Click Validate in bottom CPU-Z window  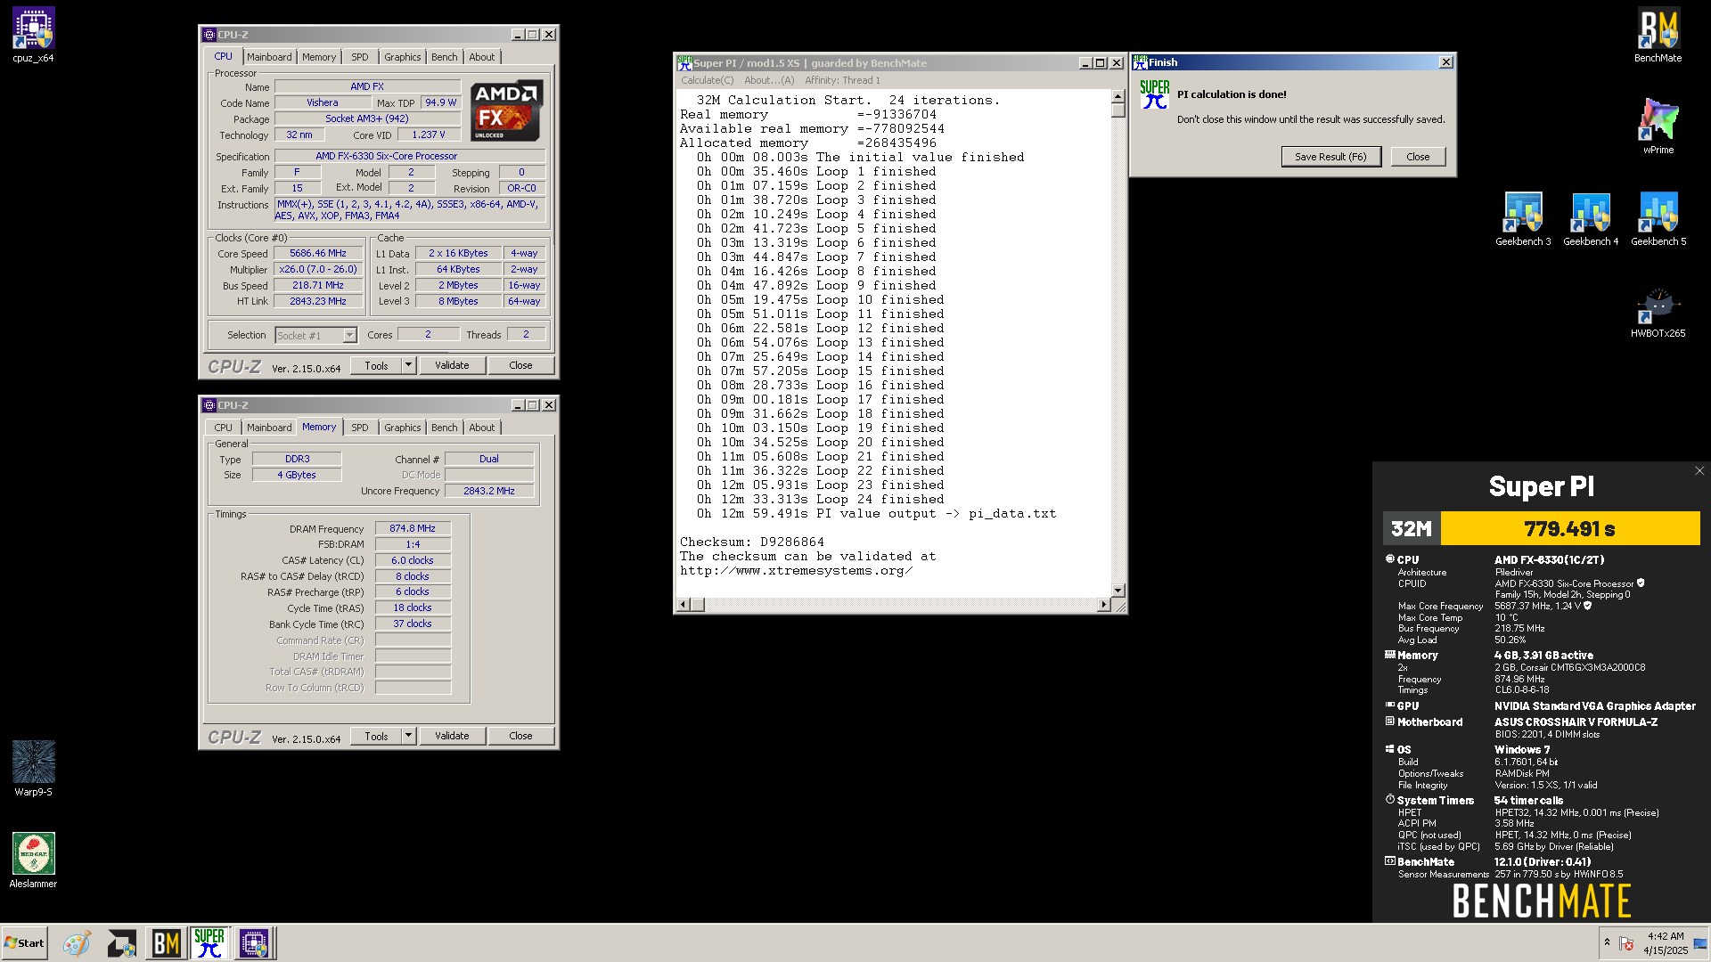[452, 737]
